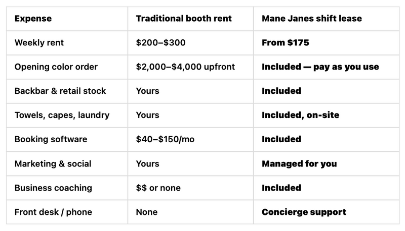Click the Towels, capes, laundry label
This screenshot has height=231, width=405.
pos(62,115)
